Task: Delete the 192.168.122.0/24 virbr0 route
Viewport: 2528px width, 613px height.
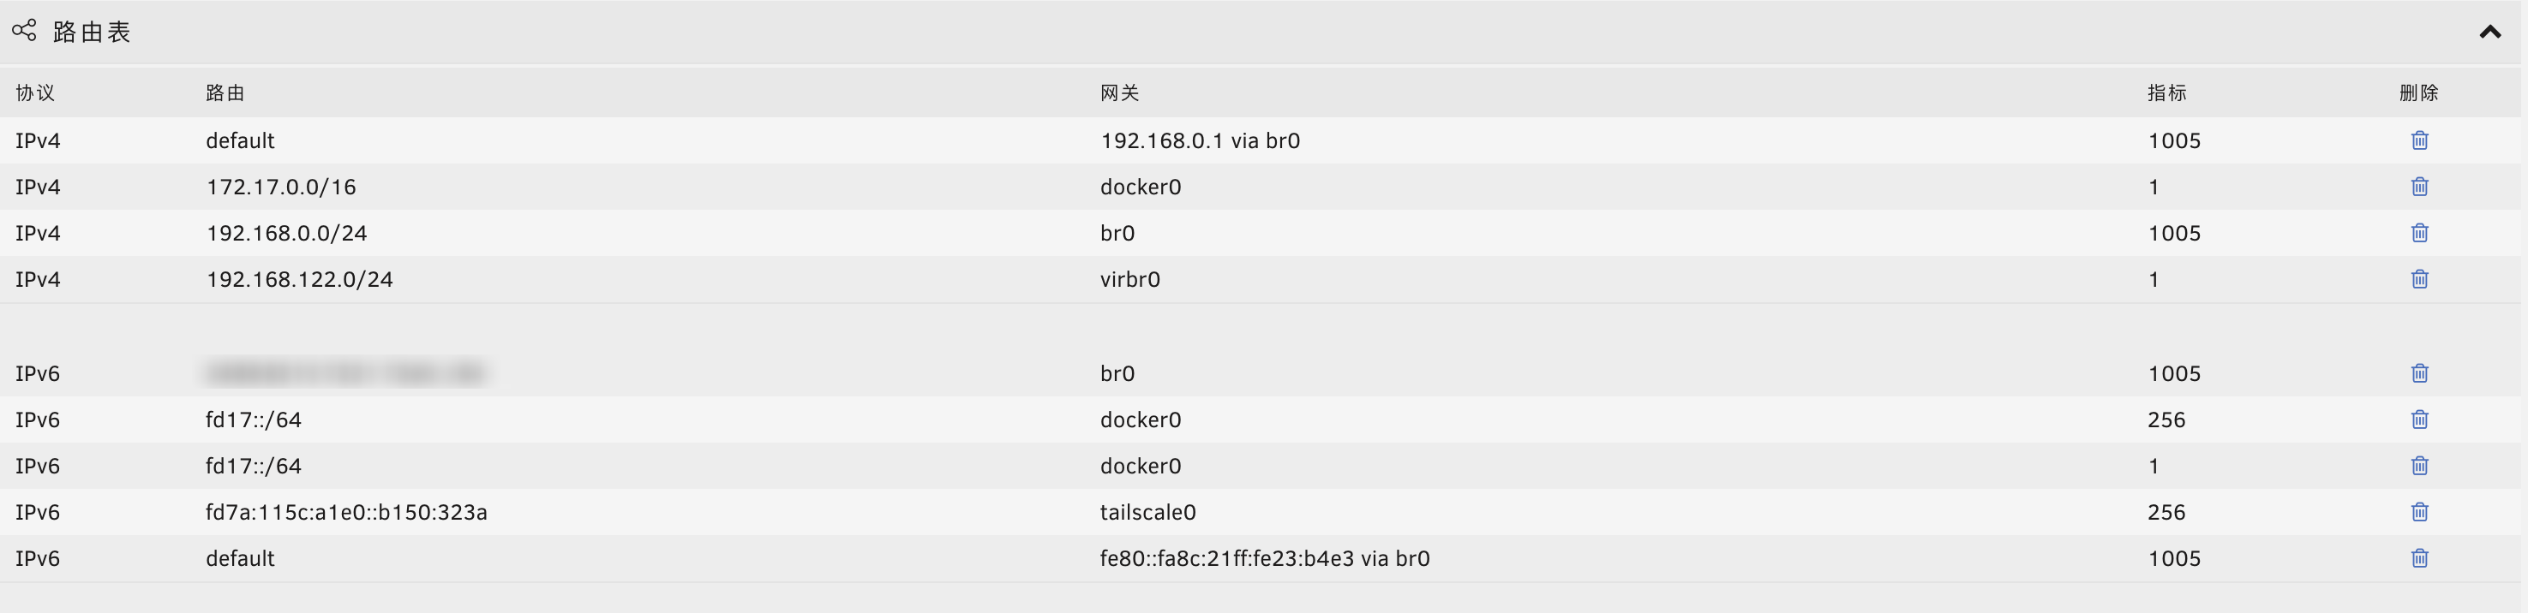Action: point(2419,279)
